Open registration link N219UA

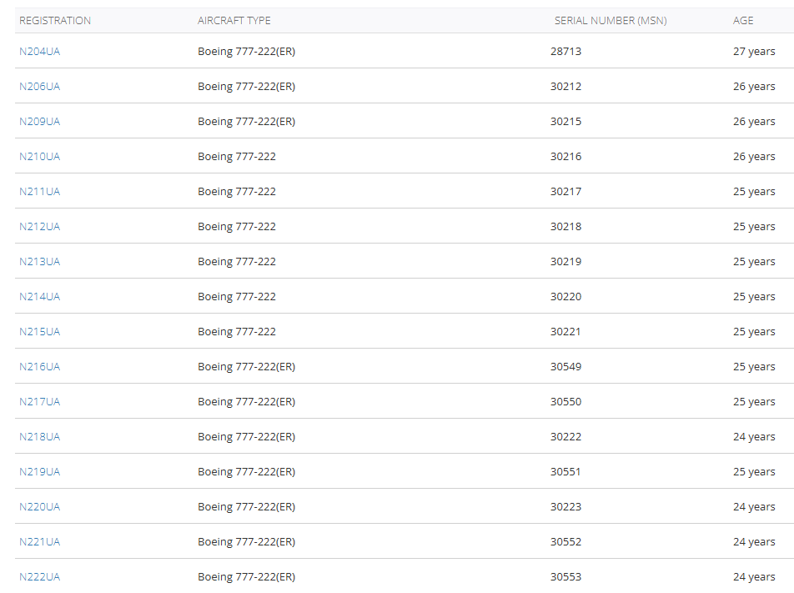pos(39,471)
